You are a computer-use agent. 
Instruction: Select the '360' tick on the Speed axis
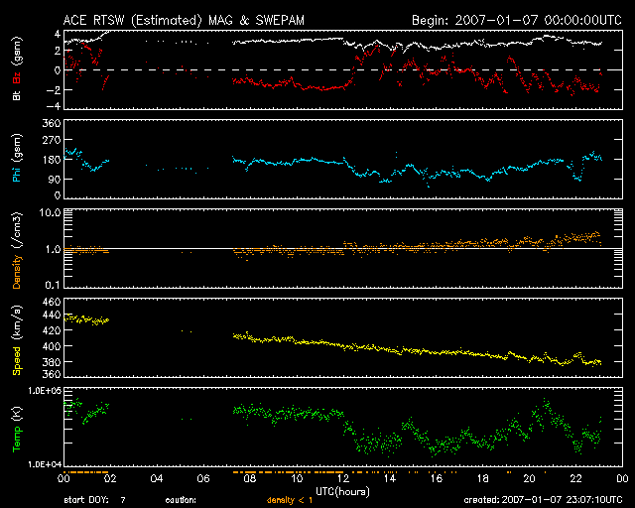[x=52, y=374]
